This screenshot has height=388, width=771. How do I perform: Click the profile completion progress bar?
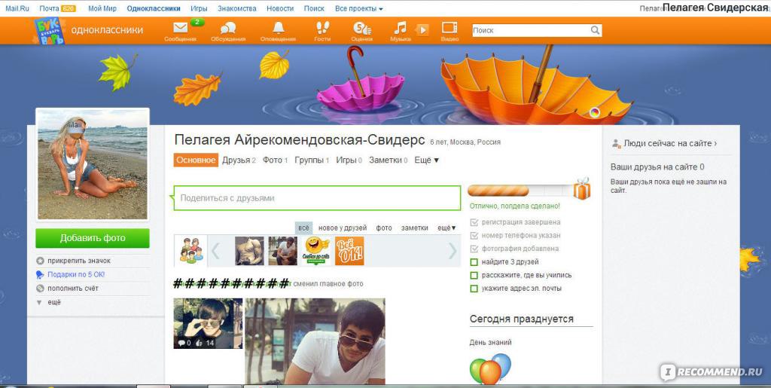[x=520, y=191]
